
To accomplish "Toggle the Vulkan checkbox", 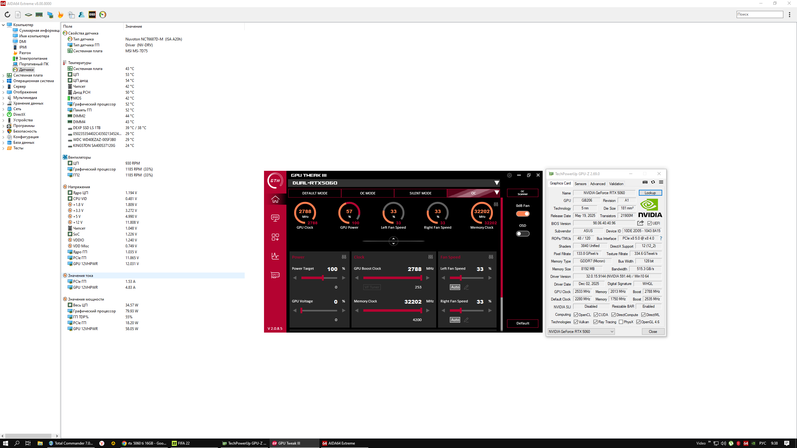I will coord(576,322).
